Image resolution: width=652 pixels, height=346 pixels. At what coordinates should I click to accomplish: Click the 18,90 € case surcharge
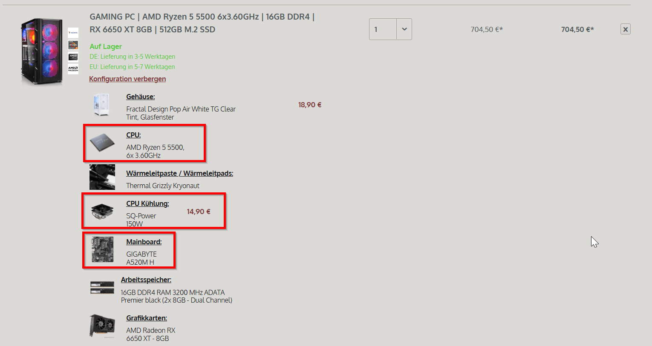click(x=310, y=105)
